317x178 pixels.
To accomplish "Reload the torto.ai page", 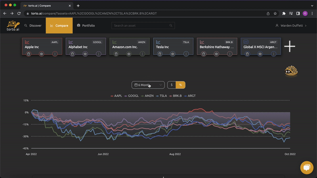I will [19, 13].
